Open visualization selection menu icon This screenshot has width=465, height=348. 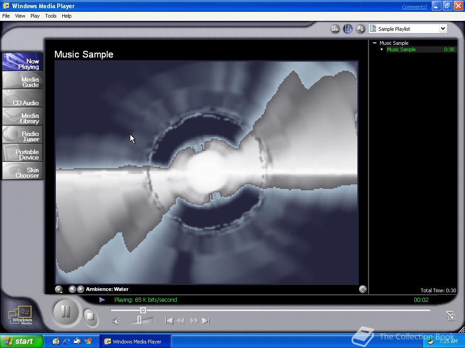59,290
